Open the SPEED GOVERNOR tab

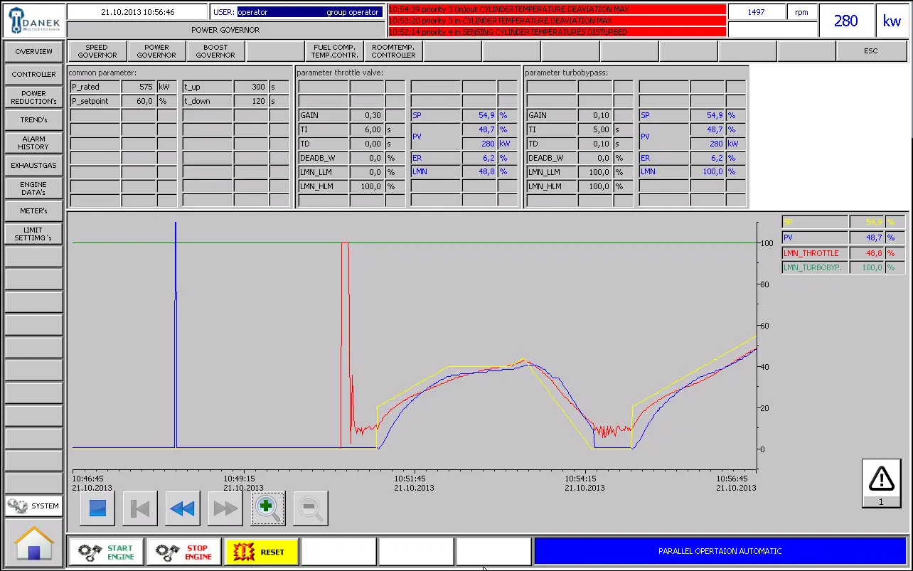click(x=97, y=51)
